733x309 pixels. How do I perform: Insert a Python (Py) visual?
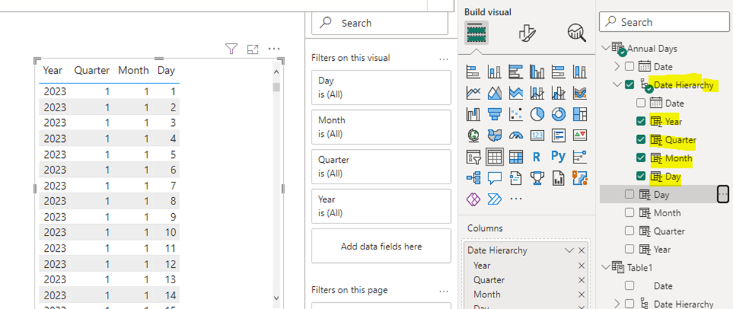point(558,157)
